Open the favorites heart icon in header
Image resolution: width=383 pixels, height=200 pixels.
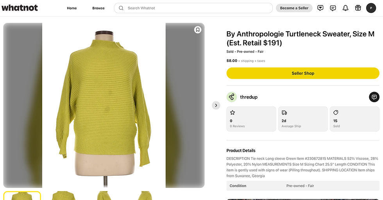[x=320, y=8]
